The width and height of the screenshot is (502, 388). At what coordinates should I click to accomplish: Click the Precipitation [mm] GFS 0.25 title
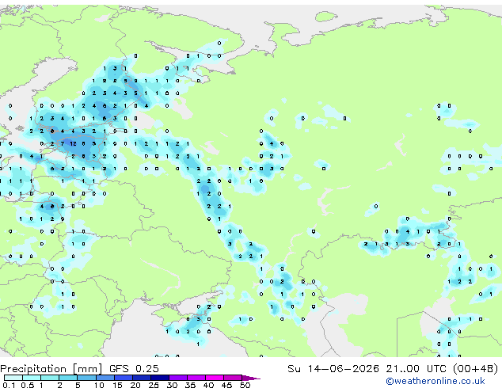[79, 369]
